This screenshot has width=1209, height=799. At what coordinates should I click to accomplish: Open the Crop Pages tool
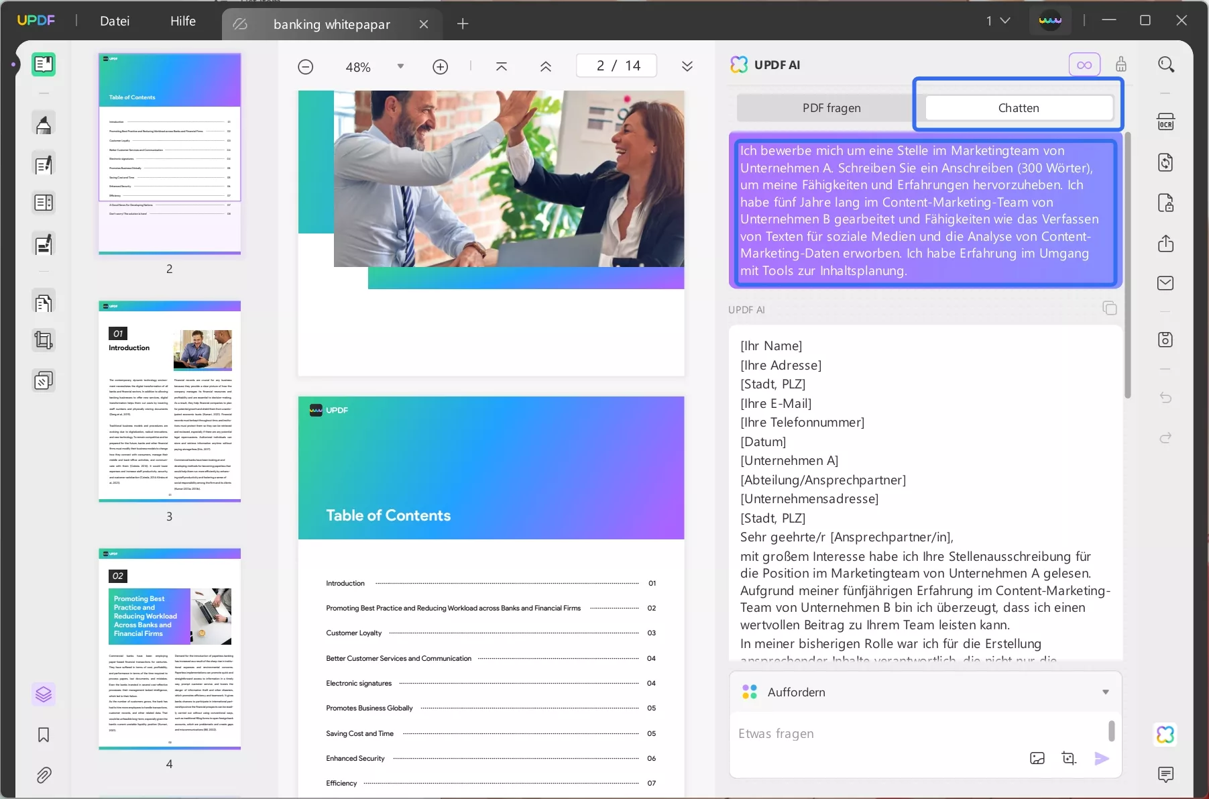coord(44,341)
